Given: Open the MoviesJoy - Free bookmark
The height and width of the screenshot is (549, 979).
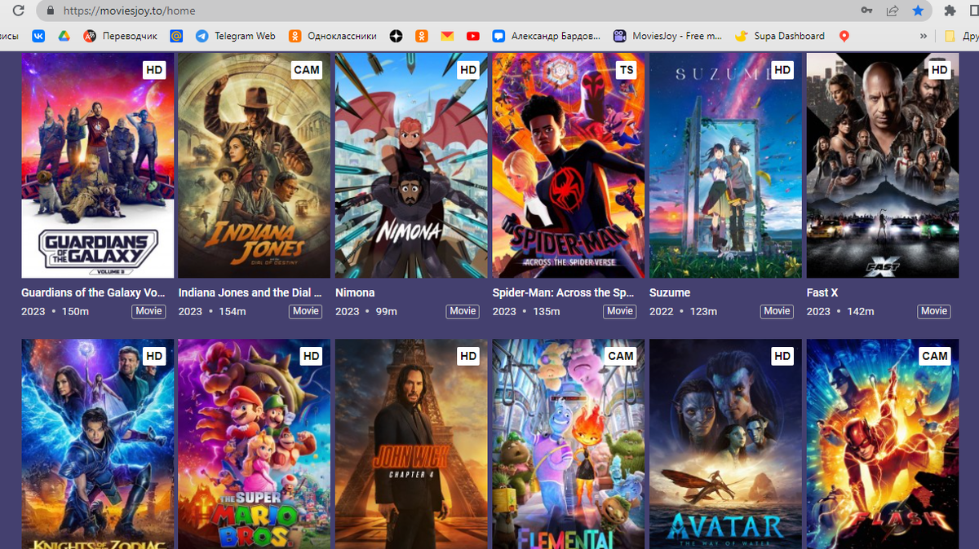Looking at the screenshot, I should coord(667,36).
